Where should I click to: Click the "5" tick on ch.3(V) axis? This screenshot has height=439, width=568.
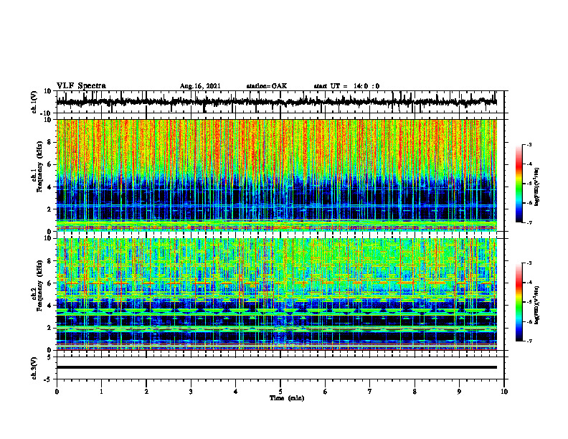click(x=49, y=357)
